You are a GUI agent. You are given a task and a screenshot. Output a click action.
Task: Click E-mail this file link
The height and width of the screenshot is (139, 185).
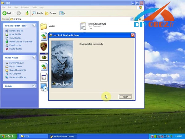[x=15, y=45]
